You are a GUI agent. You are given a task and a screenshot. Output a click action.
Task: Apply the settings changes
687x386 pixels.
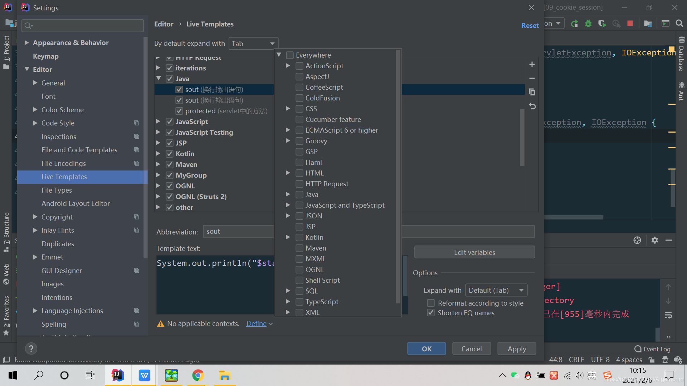pos(517,349)
